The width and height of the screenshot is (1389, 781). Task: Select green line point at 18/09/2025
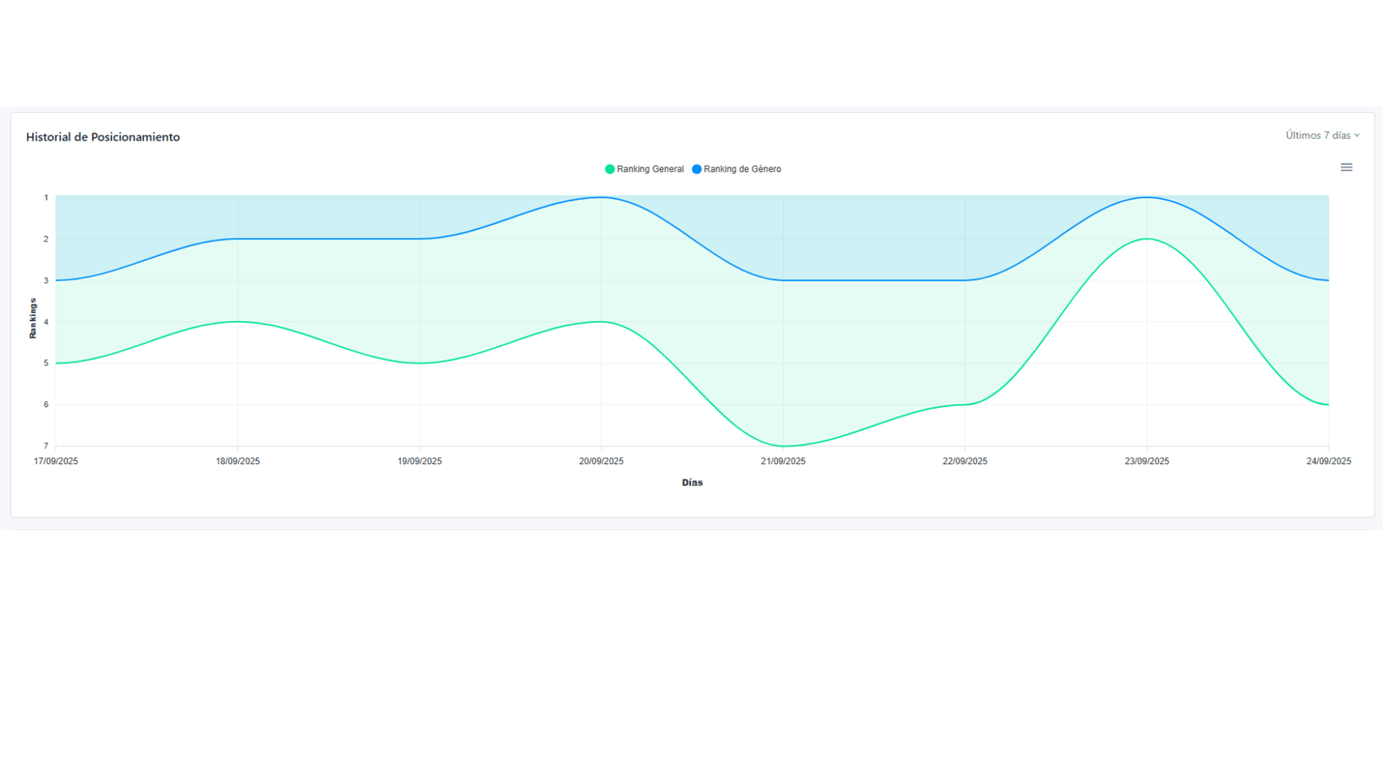click(238, 322)
